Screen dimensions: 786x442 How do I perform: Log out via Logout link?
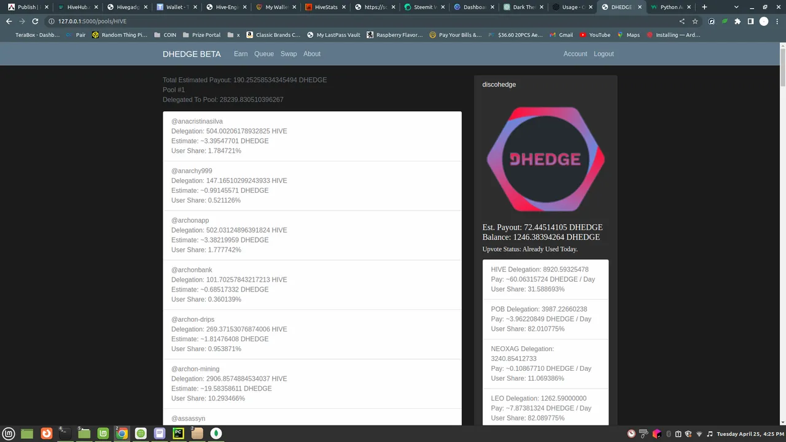[x=604, y=54]
